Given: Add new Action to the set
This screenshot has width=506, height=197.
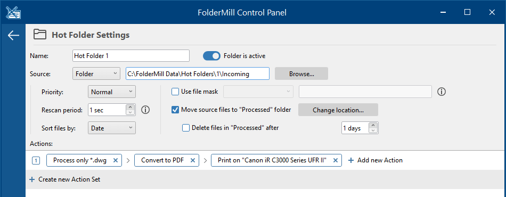Looking at the screenshot, I should (x=376, y=160).
